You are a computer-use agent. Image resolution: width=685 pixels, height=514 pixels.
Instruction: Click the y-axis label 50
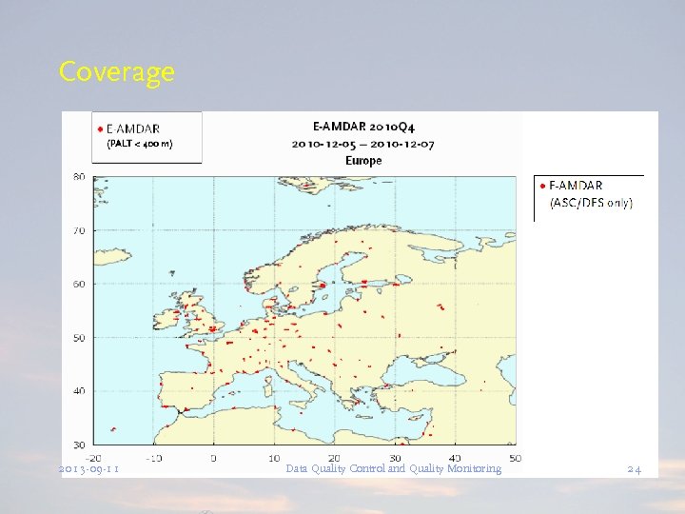(x=79, y=338)
